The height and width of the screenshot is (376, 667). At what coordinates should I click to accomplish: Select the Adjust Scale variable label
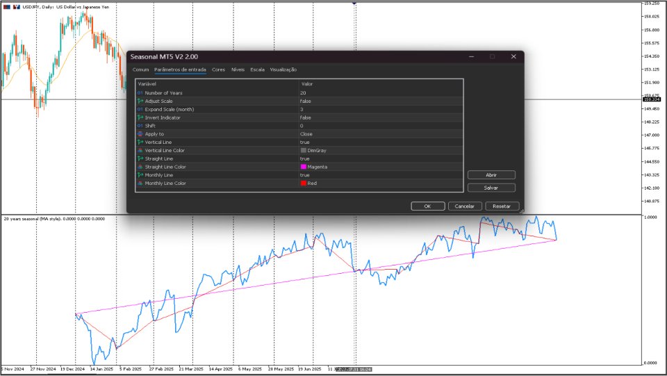tap(158, 101)
